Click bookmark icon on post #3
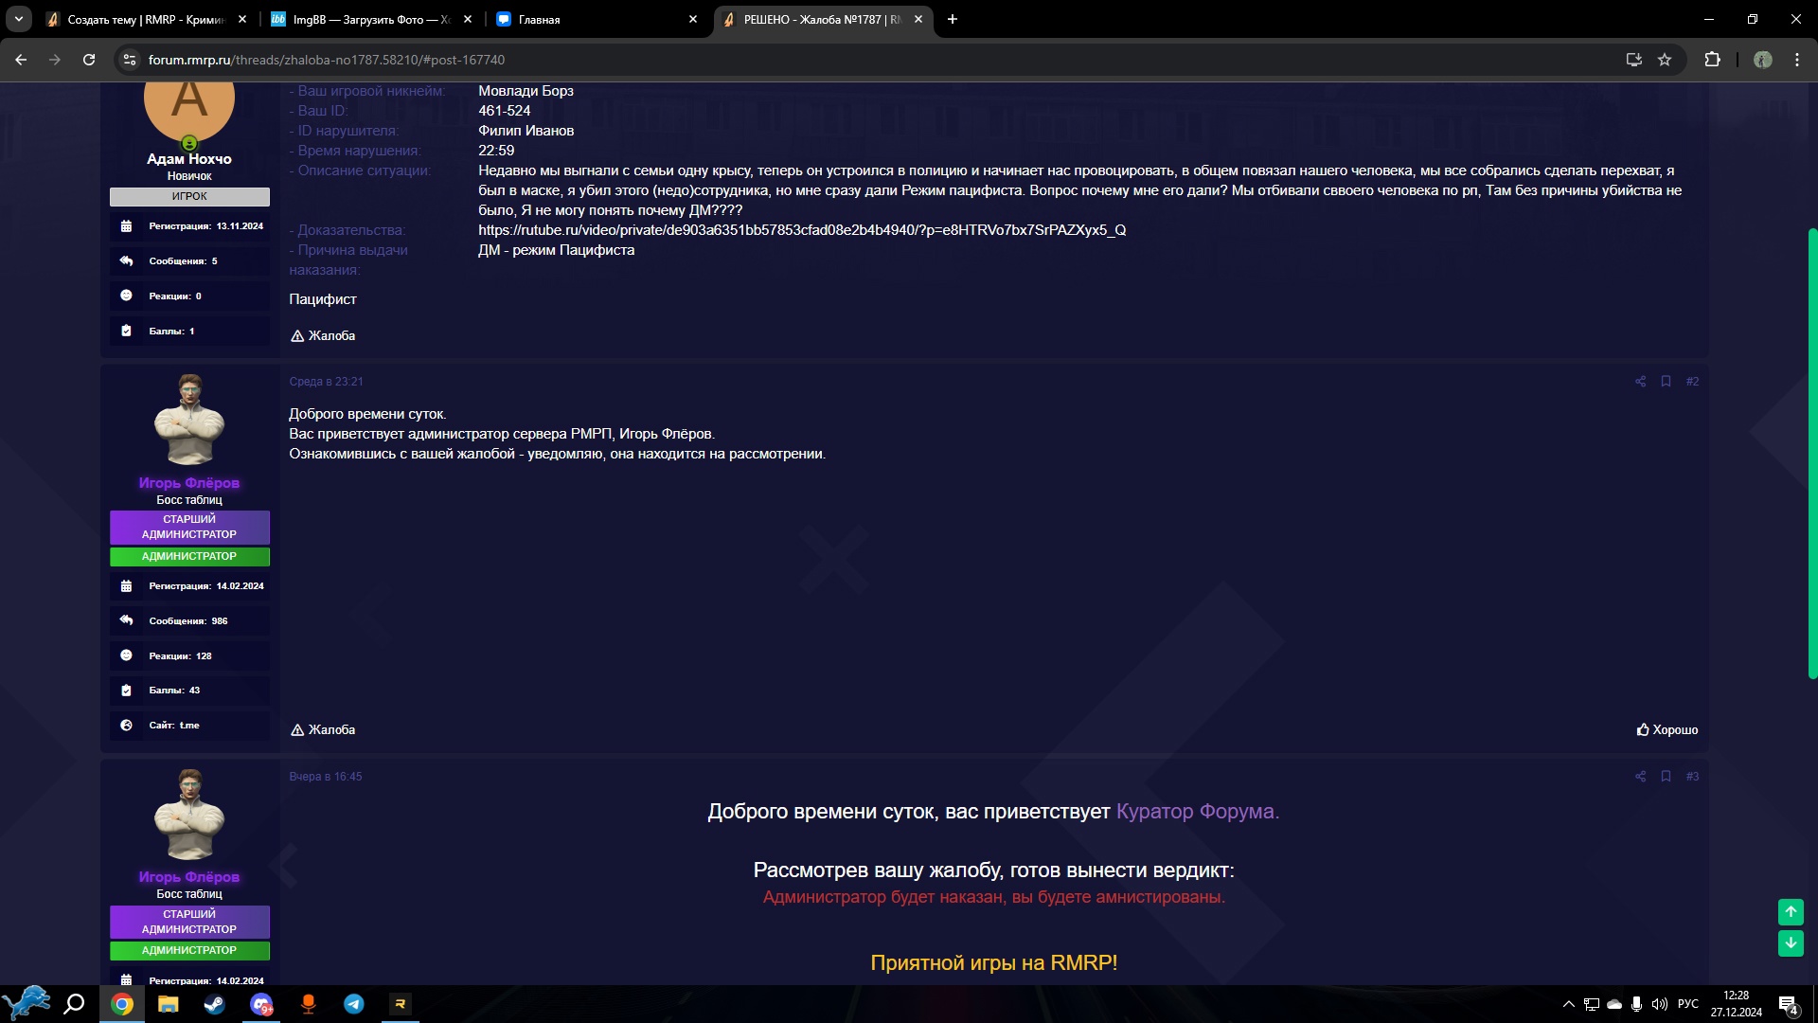Screen dimensions: 1818x1023 point(1666,777)
